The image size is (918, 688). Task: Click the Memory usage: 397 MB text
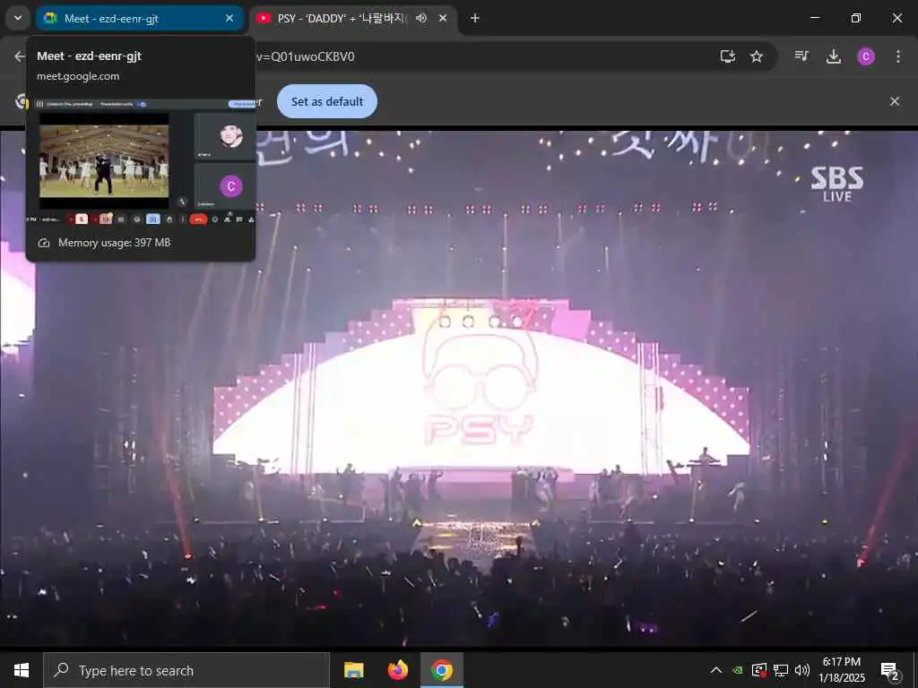coord(114,242)
